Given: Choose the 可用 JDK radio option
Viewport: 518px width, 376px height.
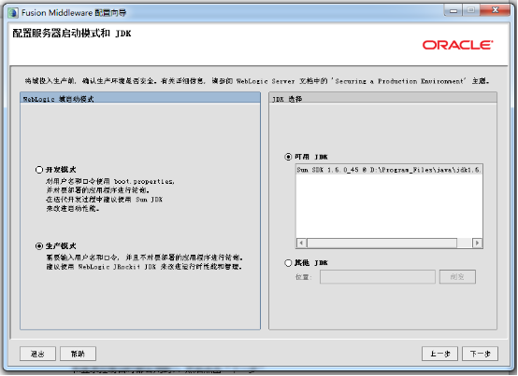Looking at the screenshot, I should click(288, 157).
